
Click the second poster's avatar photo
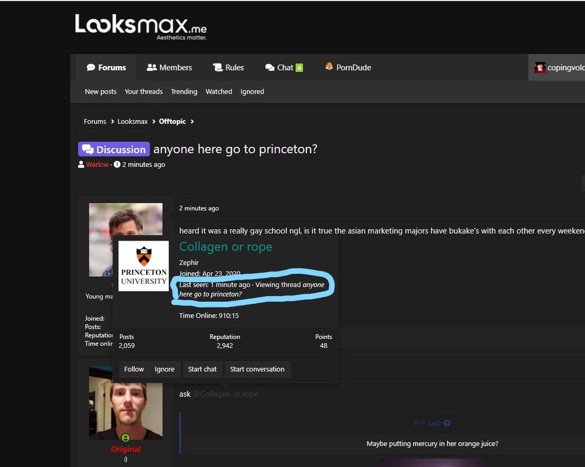tap(126, 403)
